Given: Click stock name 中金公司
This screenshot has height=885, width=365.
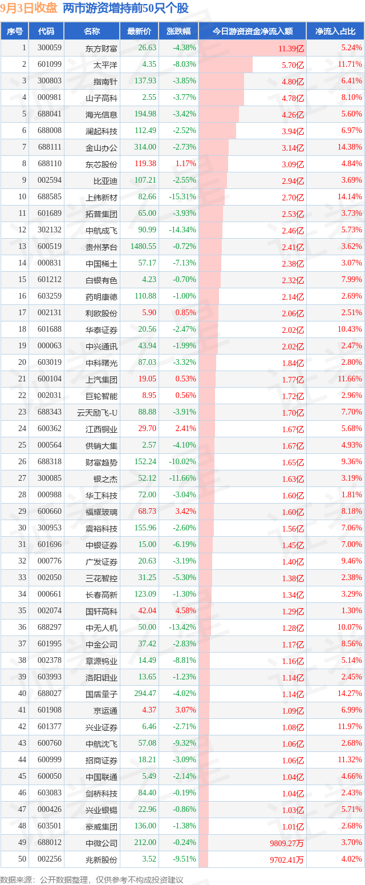Looking at the screenshot, I should 102,644.
